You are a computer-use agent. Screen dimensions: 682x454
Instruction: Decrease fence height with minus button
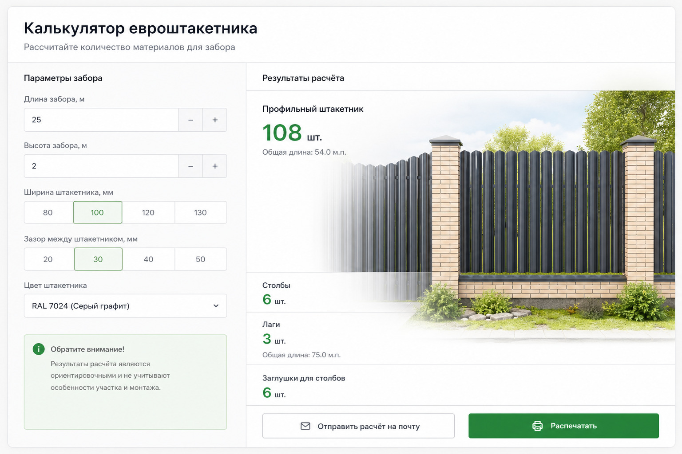point(190,166)
